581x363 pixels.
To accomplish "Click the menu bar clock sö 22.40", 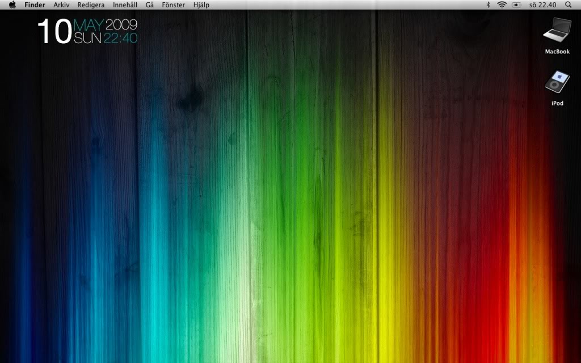I will pos(542,5).
